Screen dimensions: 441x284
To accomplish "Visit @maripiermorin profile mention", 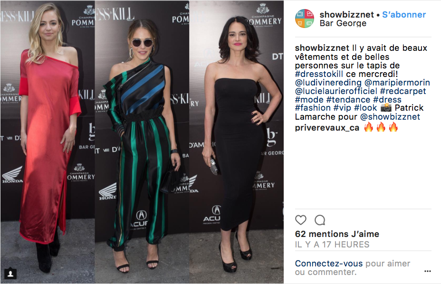I will click(397, 83).
